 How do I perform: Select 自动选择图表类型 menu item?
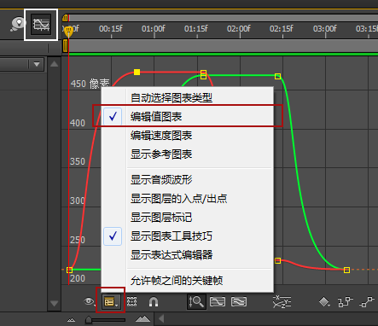pos(188,97)
